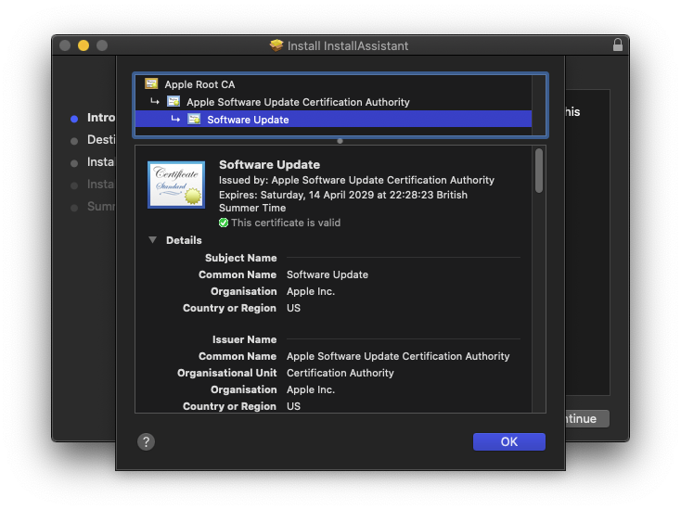The width and height of the screenshot is (681, 510).
Task: Open help with the question mark button
Action: click(x=146, y=442)
